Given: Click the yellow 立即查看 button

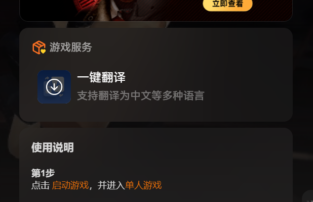Looking at the screenshot, I should pos(227,4).
